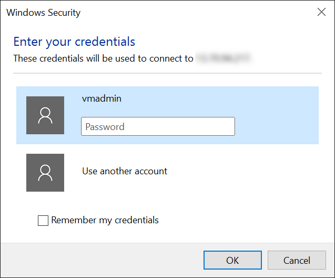Click the "These credentials will be used" description
335x278 pixels.
103,58
